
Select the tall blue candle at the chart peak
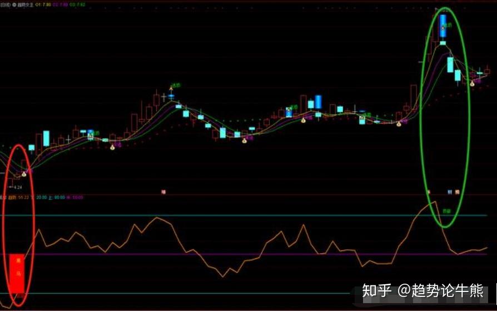(443, 25)
